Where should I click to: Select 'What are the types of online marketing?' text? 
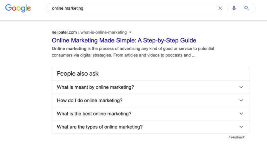[x=99, y=127]
